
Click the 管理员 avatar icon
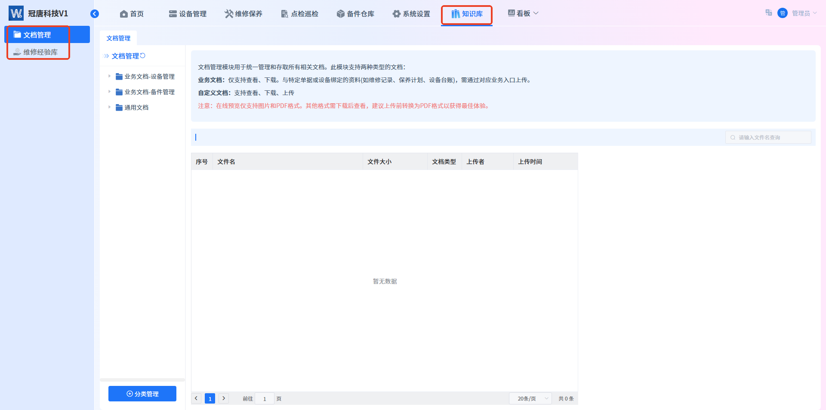[x=783, y=13]
